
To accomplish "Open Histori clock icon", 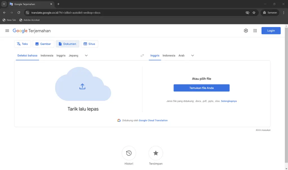I will click(x=129, y=153).
